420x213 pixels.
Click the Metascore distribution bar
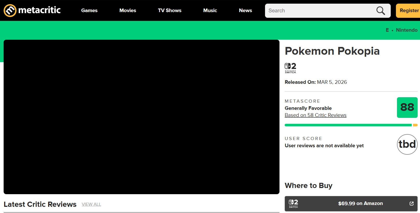pyautogui.click(x=348, y=125)
